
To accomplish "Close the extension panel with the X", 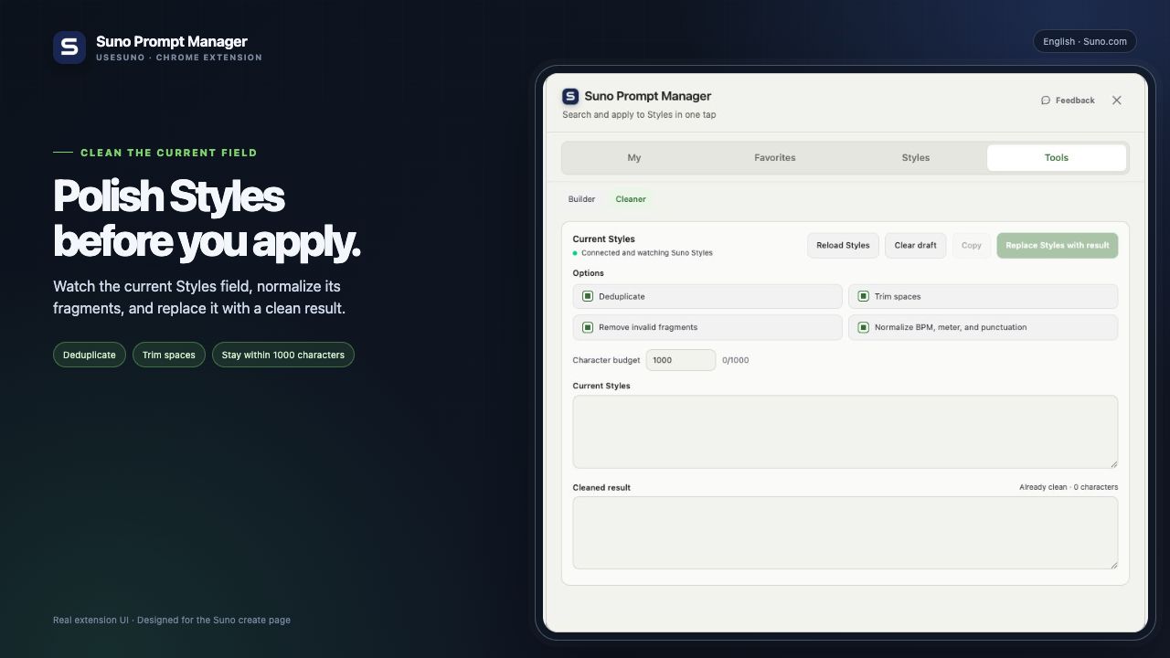I will pyautogui.click(x=1116, y=101).
